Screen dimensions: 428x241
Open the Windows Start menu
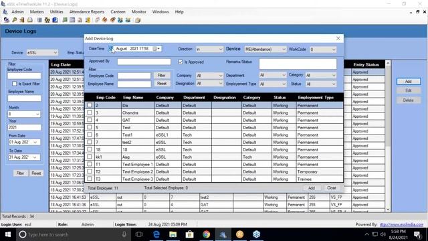(7, 234)
